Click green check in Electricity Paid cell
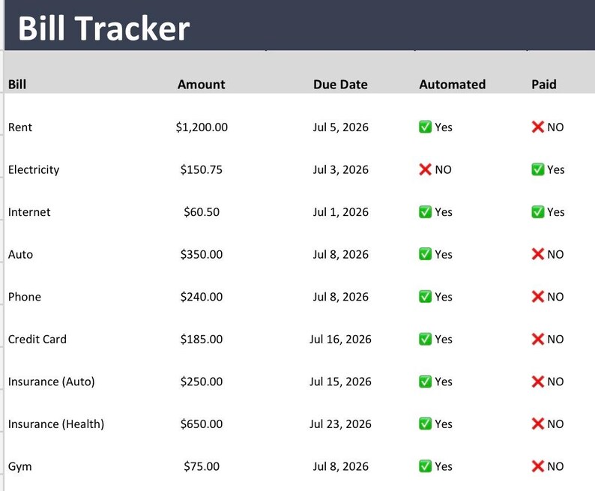Screen dimensions: 595x491 pyautogui.click(x=538, y=169)
